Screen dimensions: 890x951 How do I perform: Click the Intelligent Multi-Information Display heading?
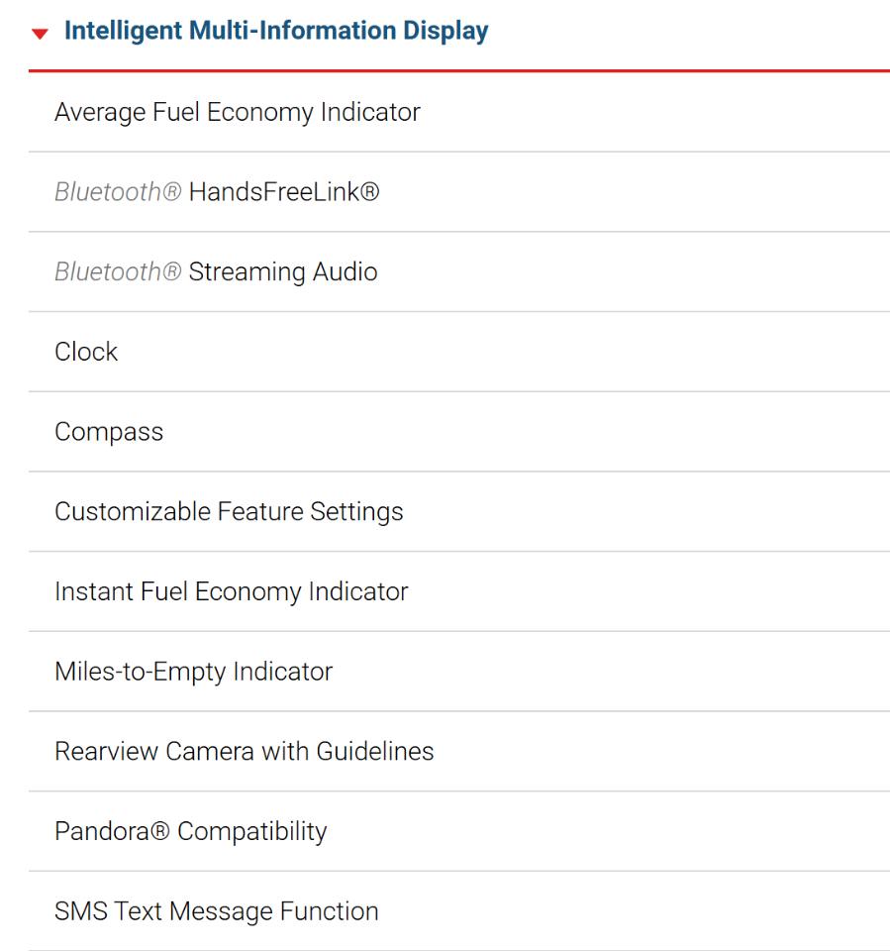coord(276,31)
